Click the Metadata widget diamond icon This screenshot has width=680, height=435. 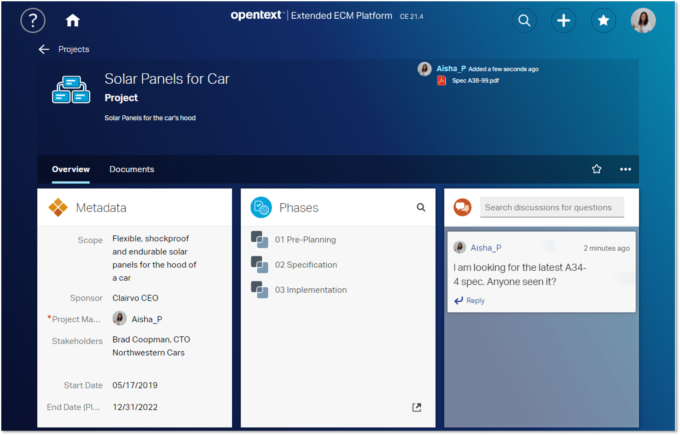coord(58,207)
